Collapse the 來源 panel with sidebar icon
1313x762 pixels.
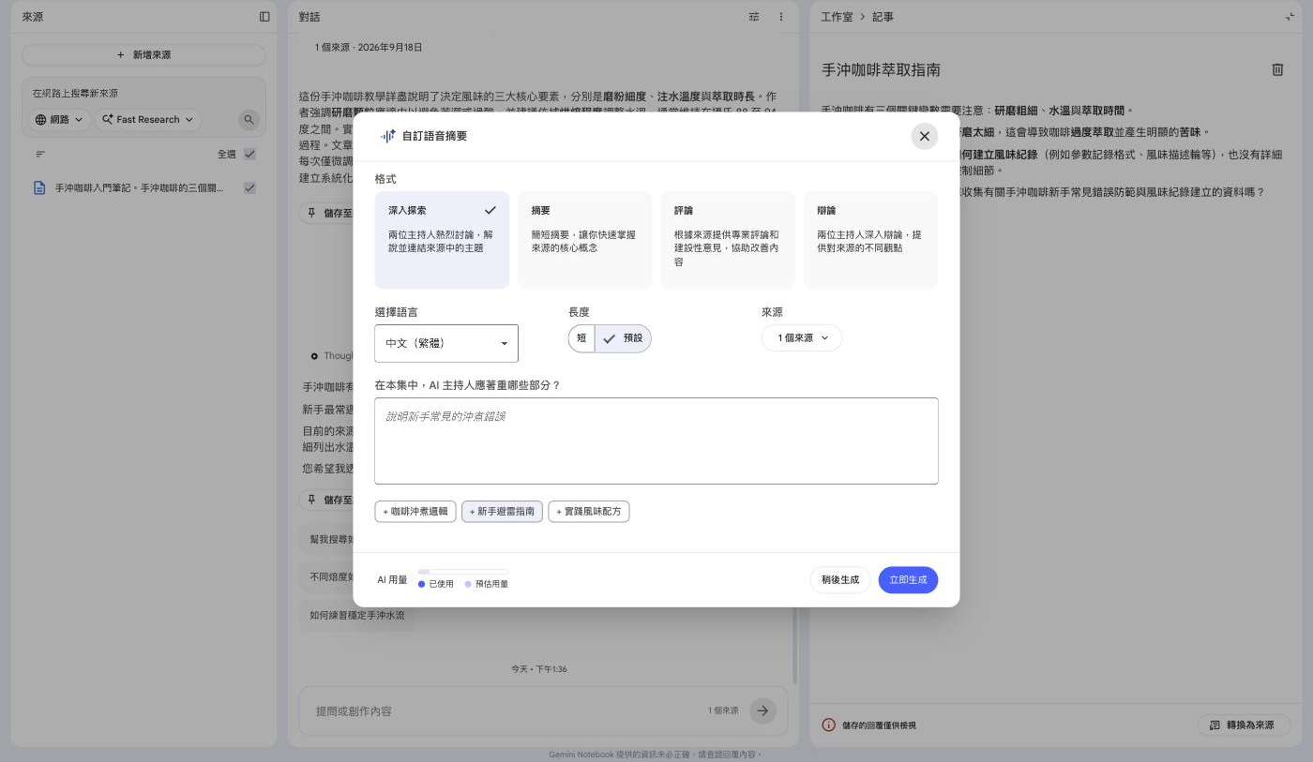pyautogui.click(x=264, y=17)
